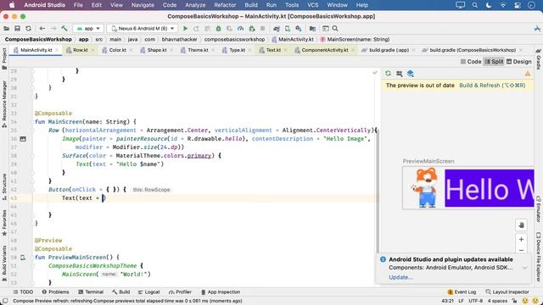This screenshot has width=543, height=305.
Task: Click the Wi-Fi status icon
Action: [503, 5]
